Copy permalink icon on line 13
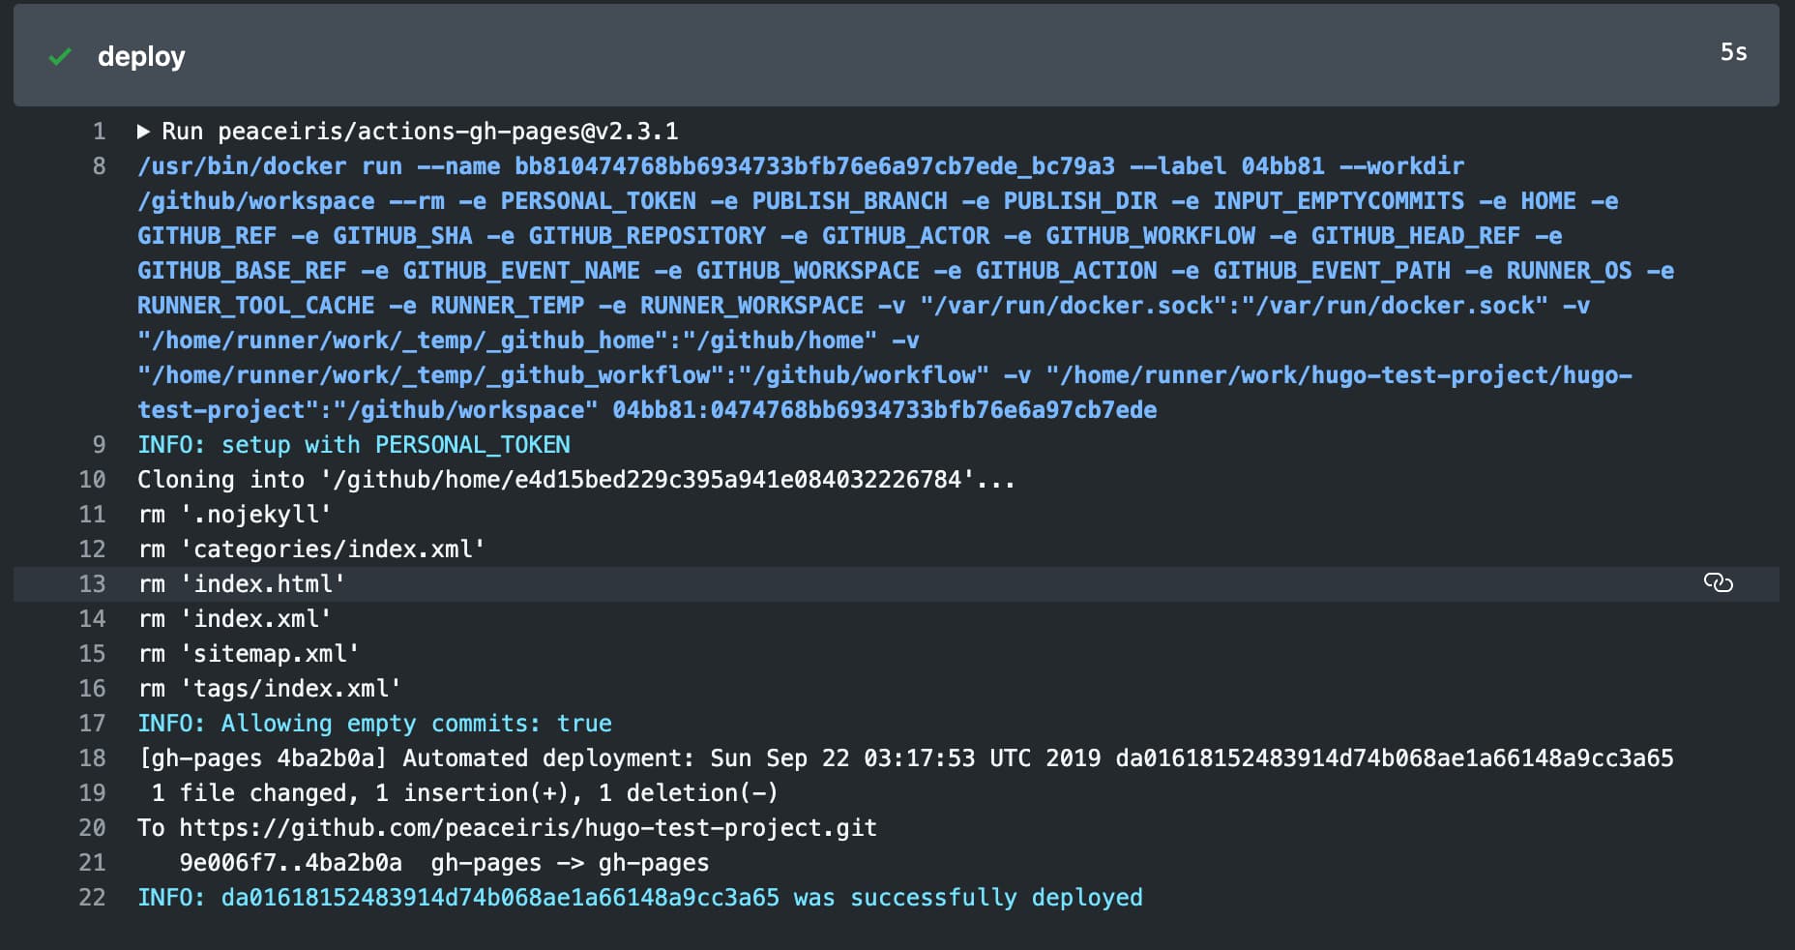This screenshot has width=1795, height=950. [1718, 582]
